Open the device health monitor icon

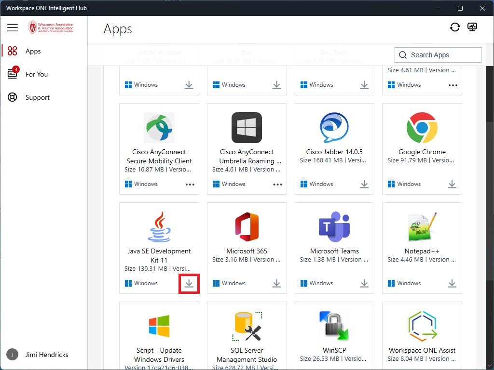point(472,27)
